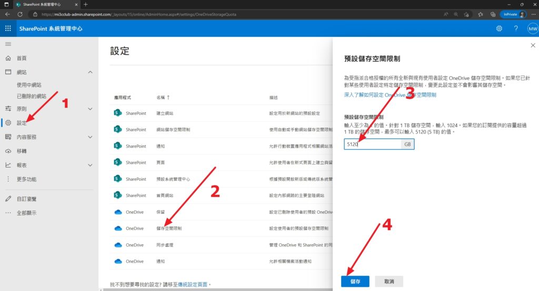Open 已刪除的網站 in sidebar
539x291 pixels.
tap(31, 96)
